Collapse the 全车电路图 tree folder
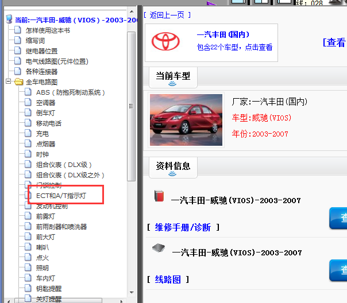 8,81
